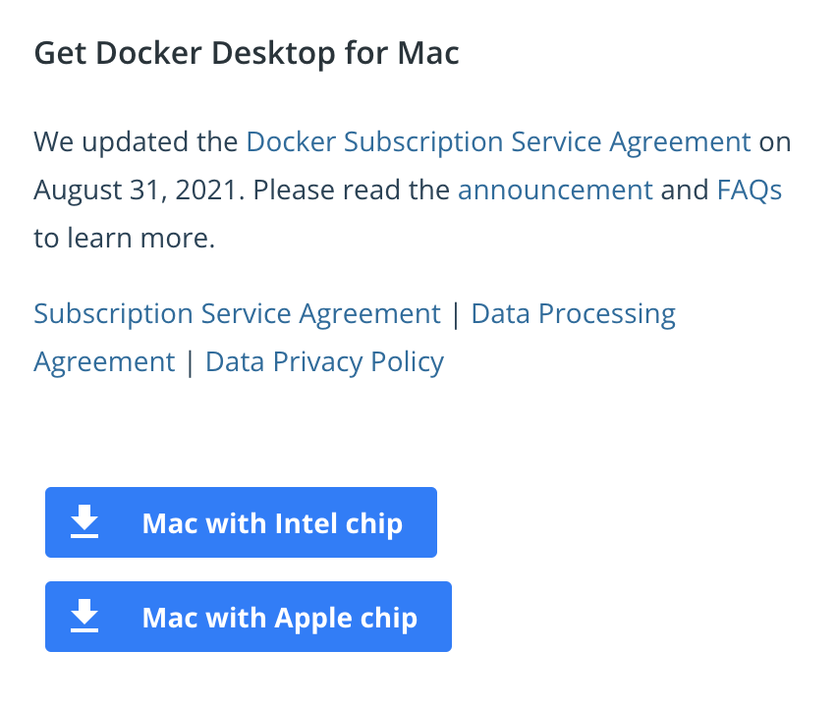The height and width of the screenshot is (705, 837).
Task: Click the 'We updated the' paragraph text
Action: 136,142
